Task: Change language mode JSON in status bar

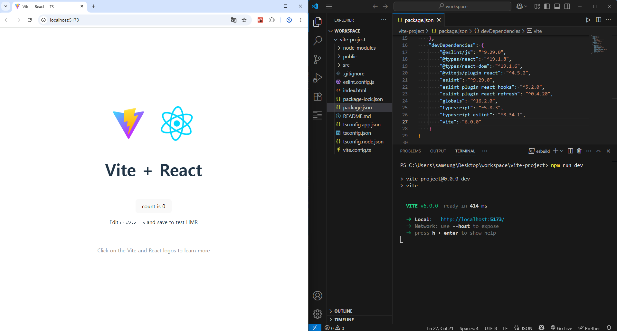Action: pos(527,328)
